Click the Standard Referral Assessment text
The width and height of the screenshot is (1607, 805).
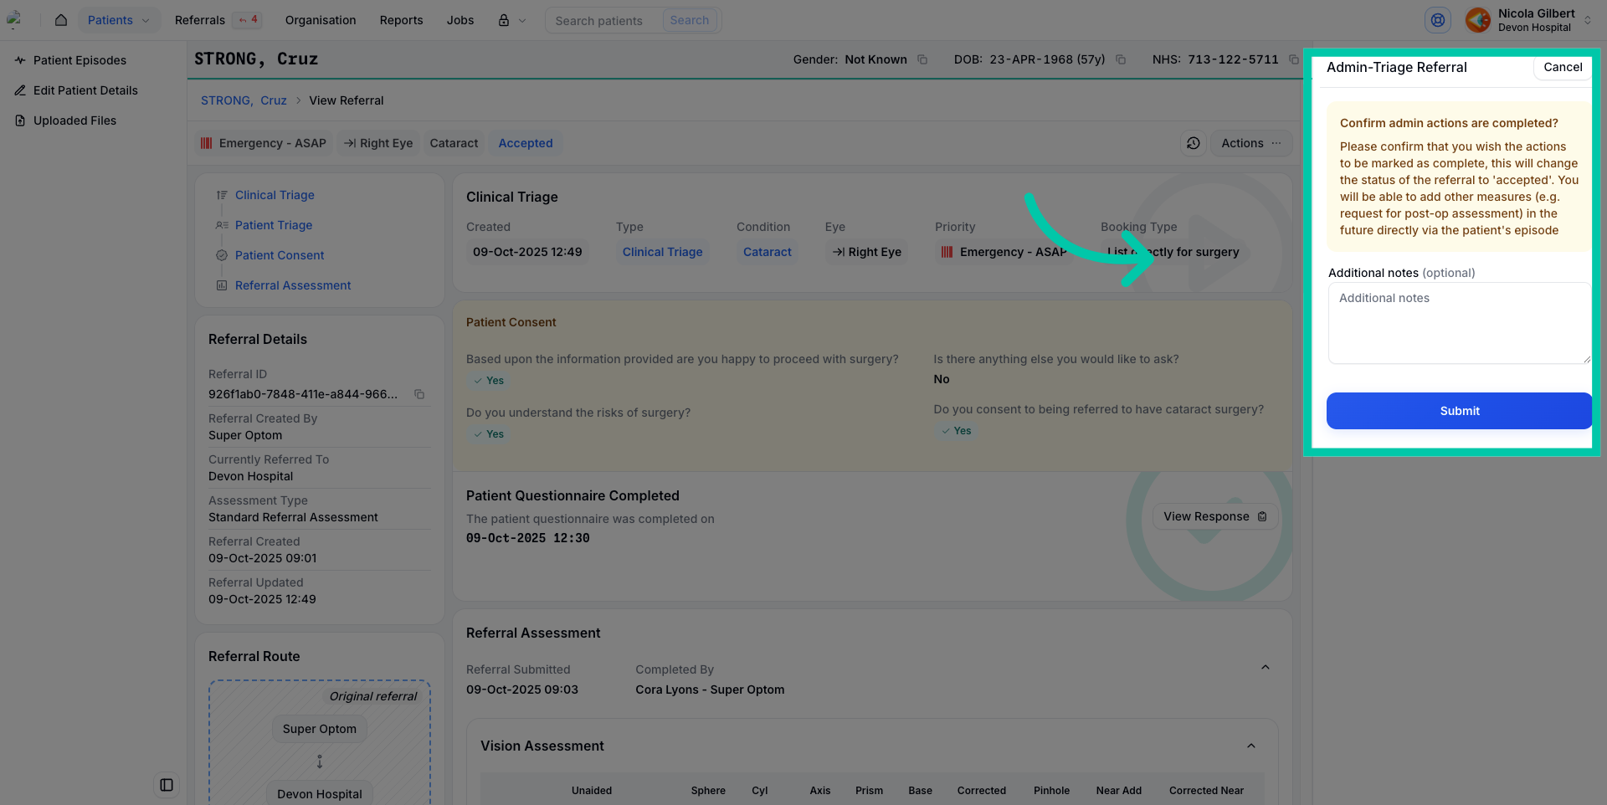[293, 517]
